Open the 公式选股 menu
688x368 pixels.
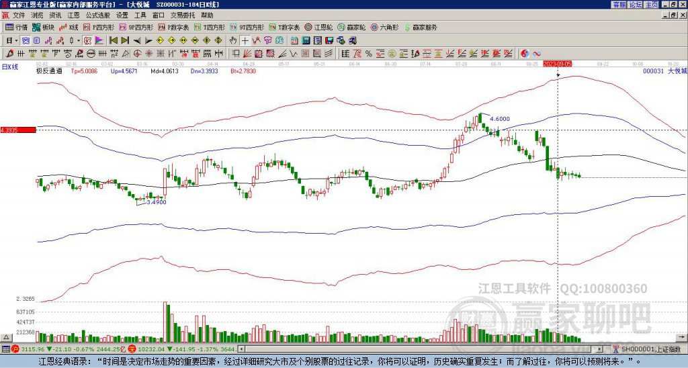click(98, 15)
